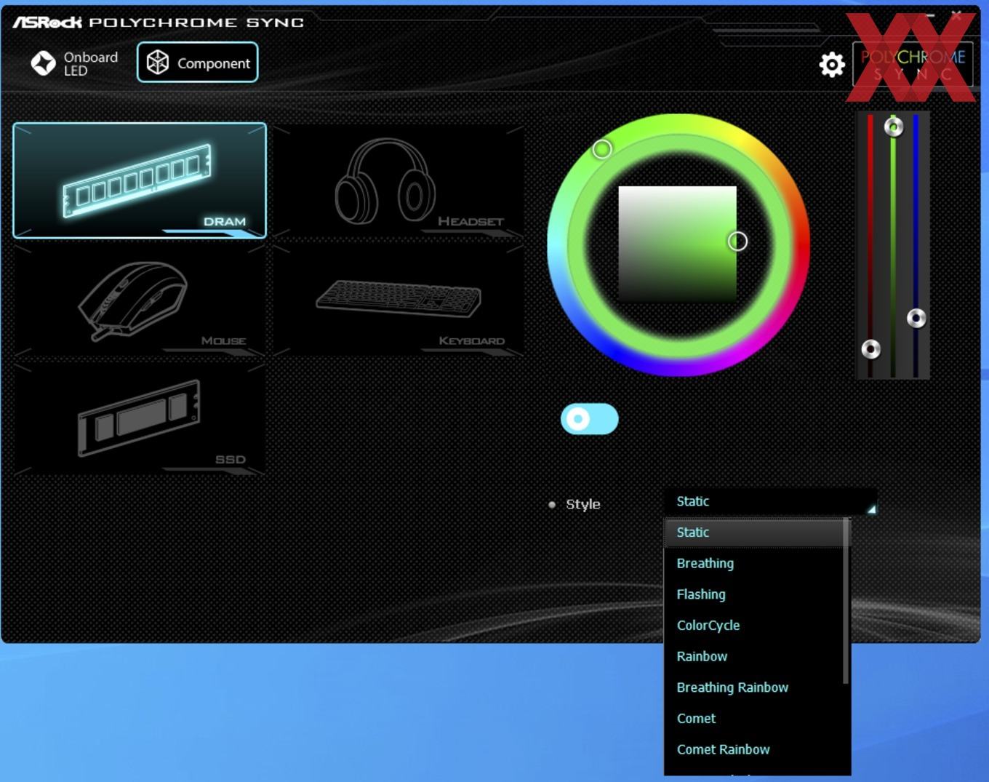Viewport: 989px width, 782px height.
Task: Click the red channel slider handle
Action: [870, 349]
